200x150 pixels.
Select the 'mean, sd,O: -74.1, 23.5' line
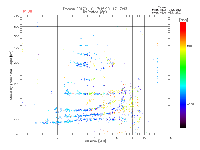[166, 10]
